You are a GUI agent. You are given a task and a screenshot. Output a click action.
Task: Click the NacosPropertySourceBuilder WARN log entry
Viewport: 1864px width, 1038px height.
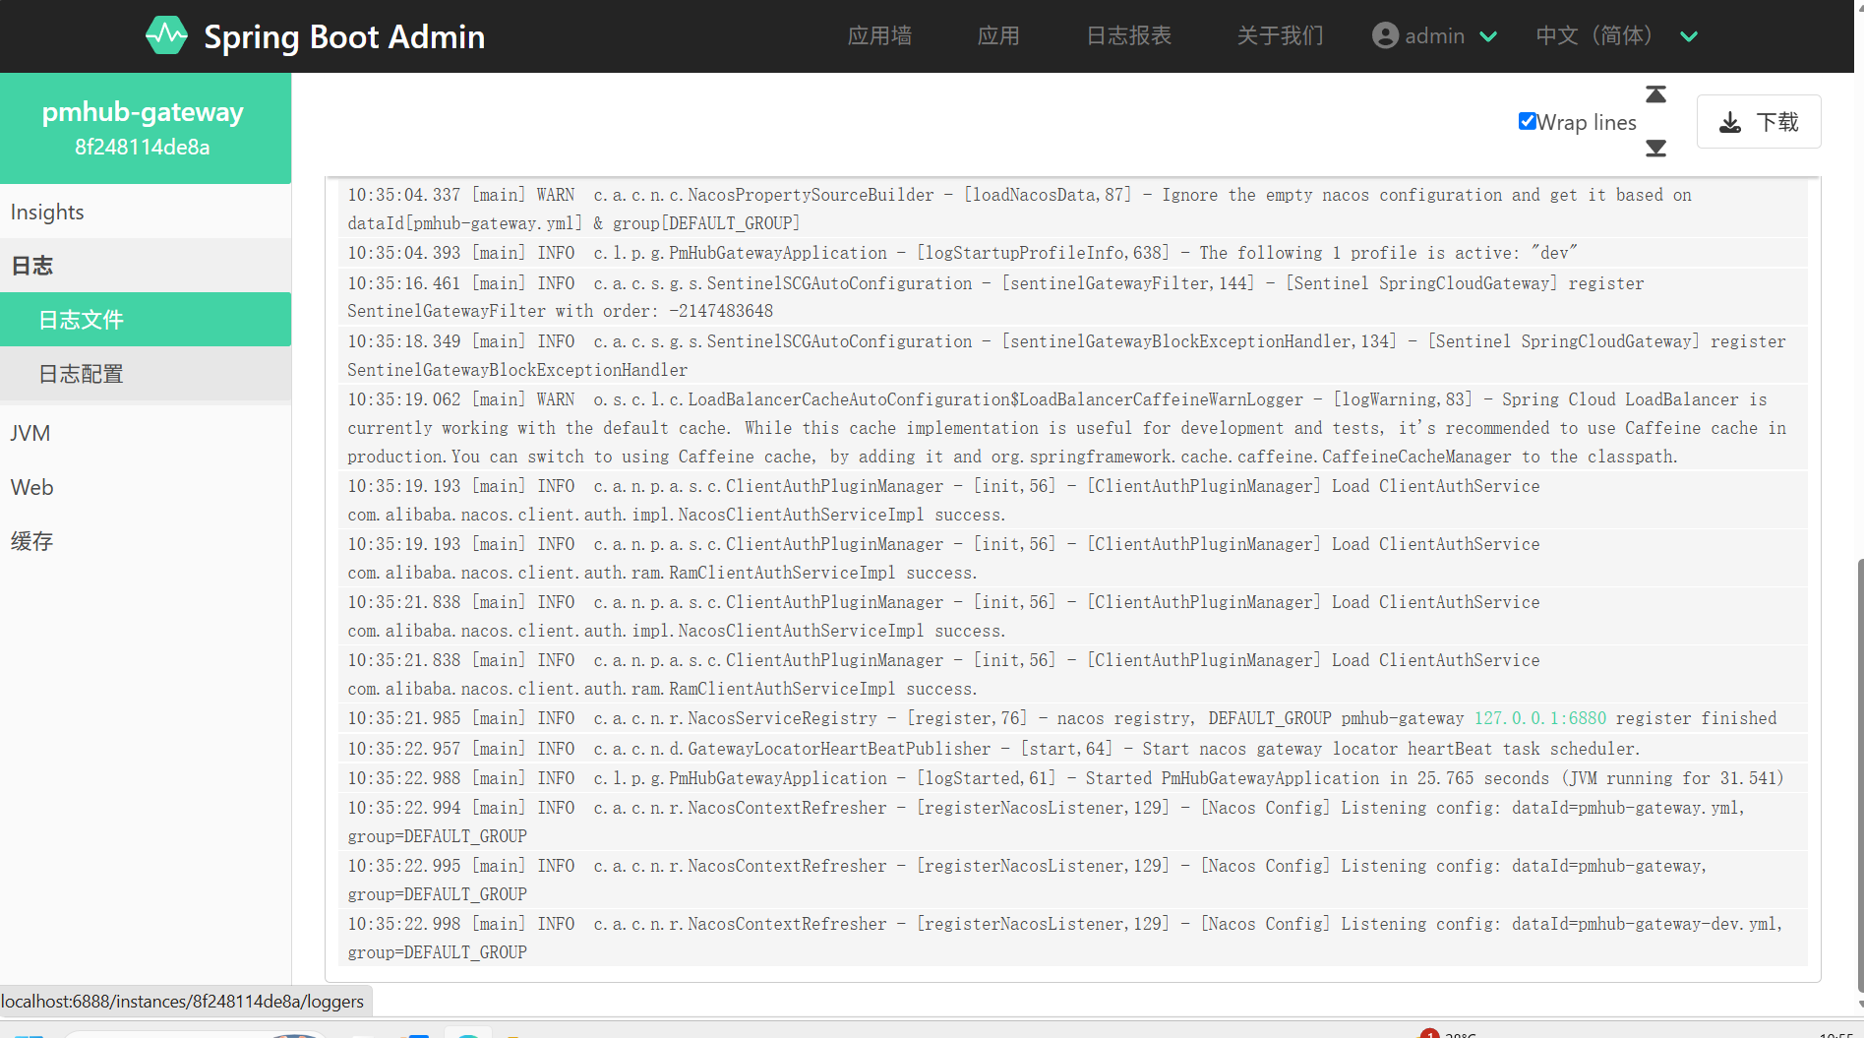[x=1073, y=209]
